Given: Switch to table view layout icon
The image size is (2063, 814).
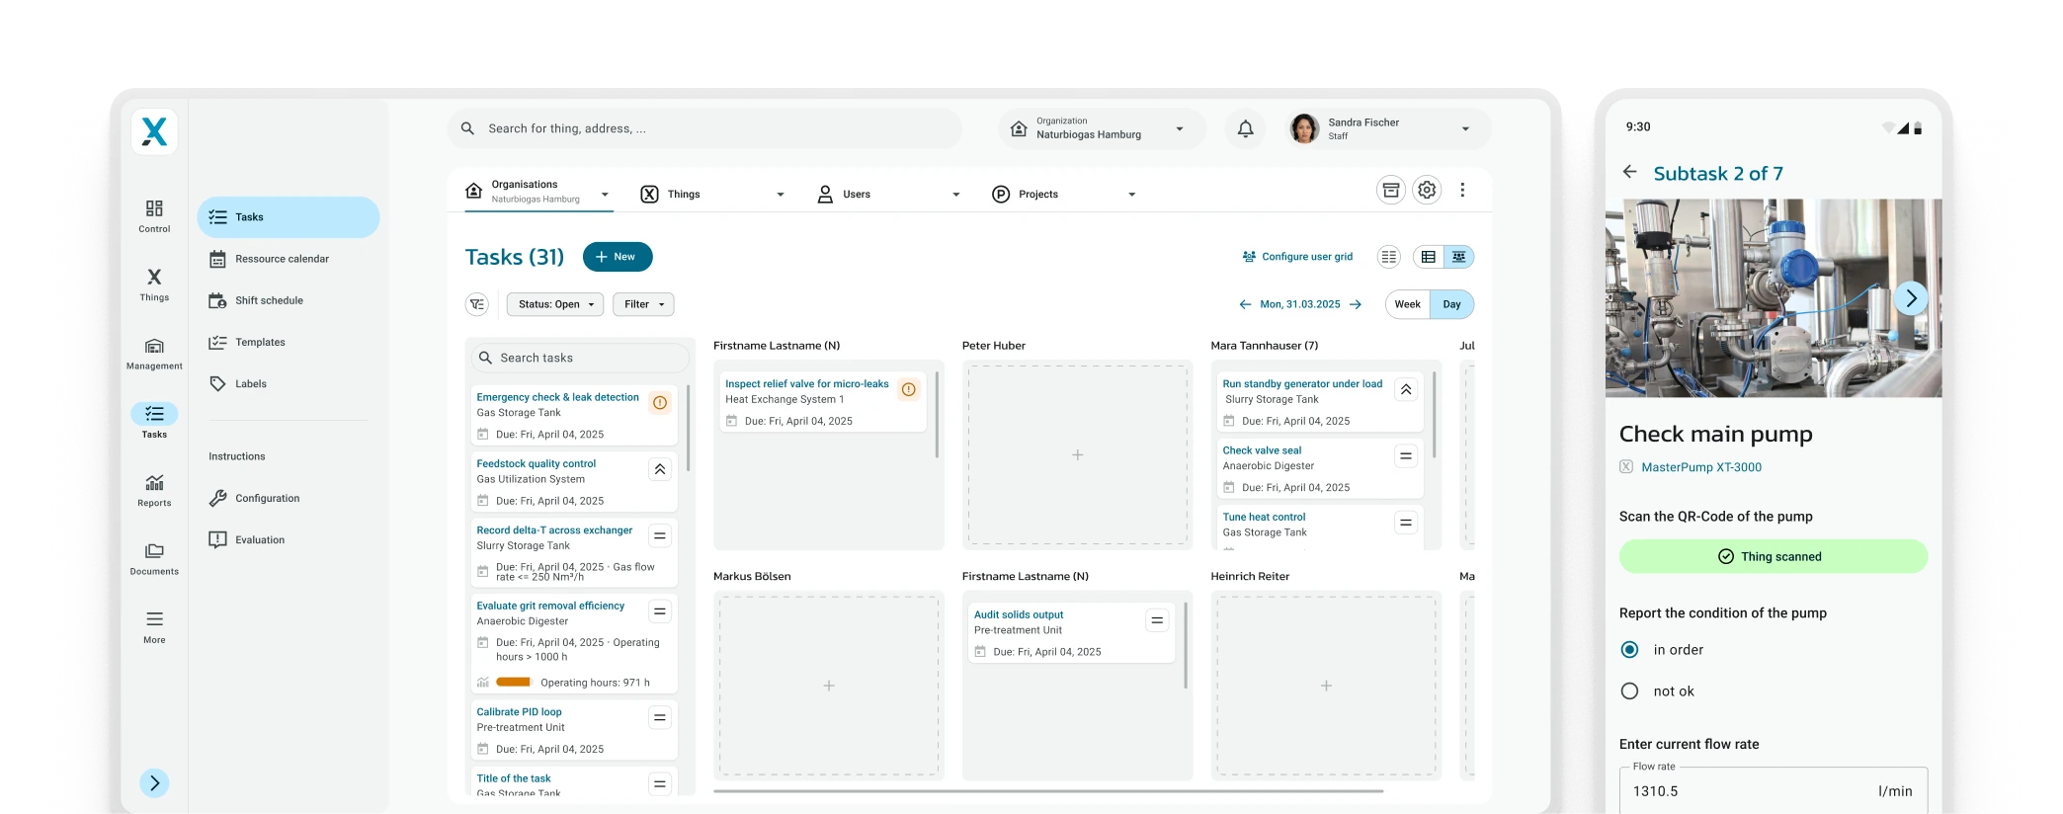Looking at the screenshot, I should [1429, 257].
